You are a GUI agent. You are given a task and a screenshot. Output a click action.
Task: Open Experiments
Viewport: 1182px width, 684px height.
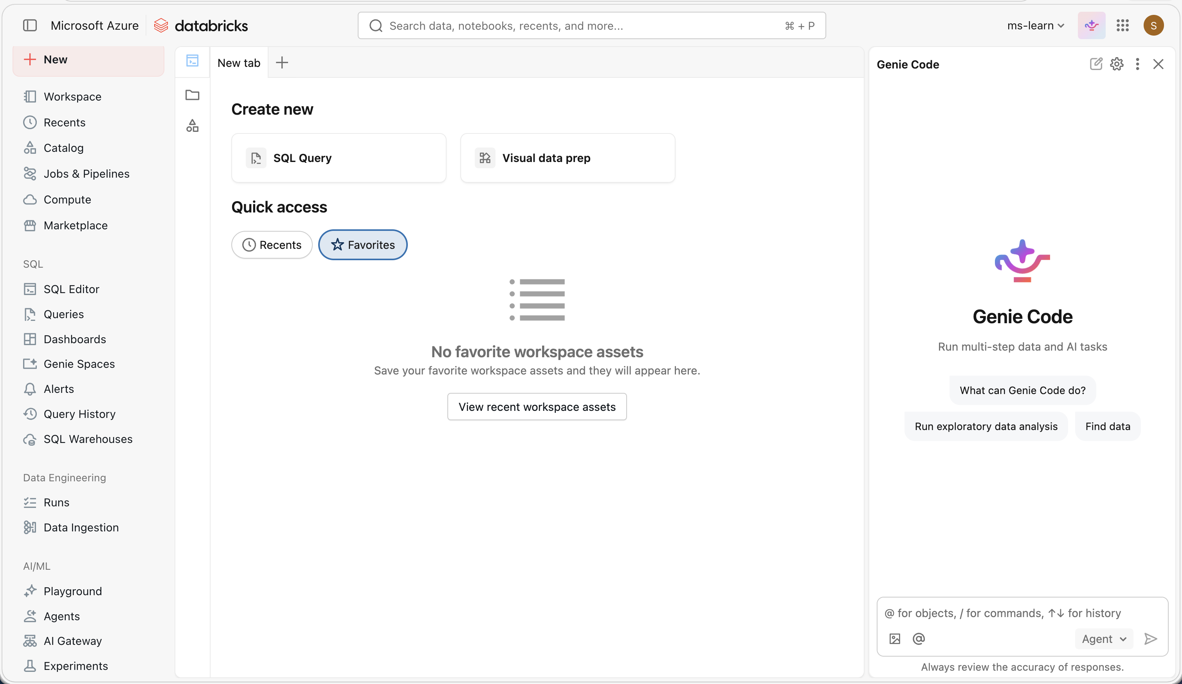tap(88, 666)
